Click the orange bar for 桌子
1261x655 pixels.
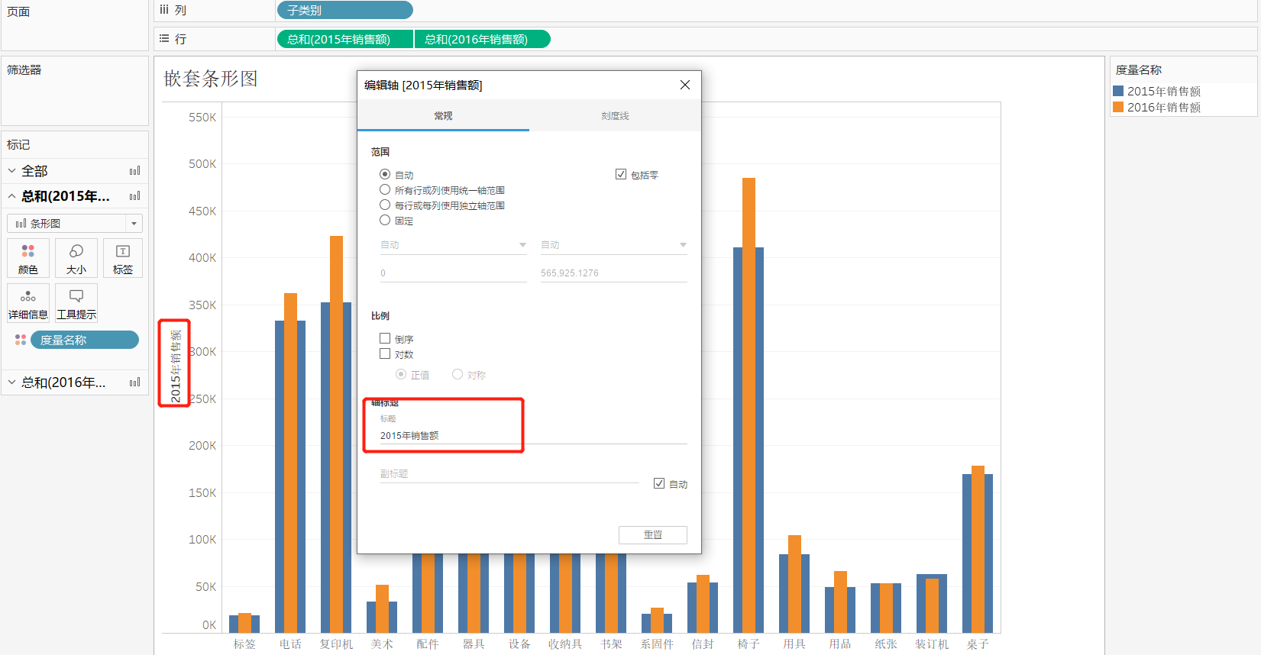point(978,549)
